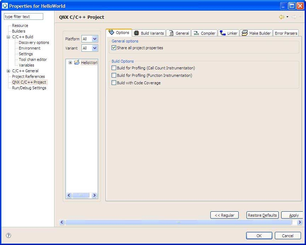Enable Build with Code Coverage
The width and height of the screenshot is (306, 245).
pos(114,82)
